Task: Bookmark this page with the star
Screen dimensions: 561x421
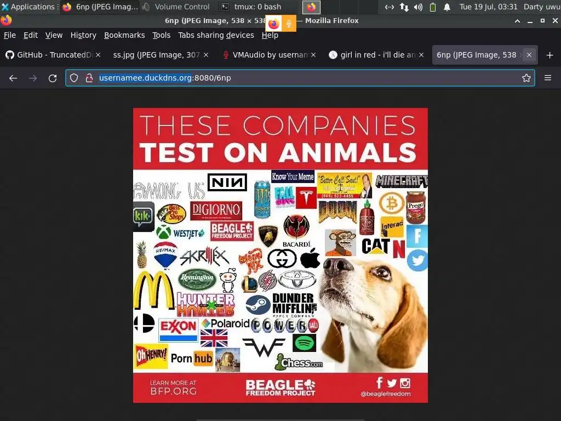Action: pyautogui.click(x=526, y=78)
